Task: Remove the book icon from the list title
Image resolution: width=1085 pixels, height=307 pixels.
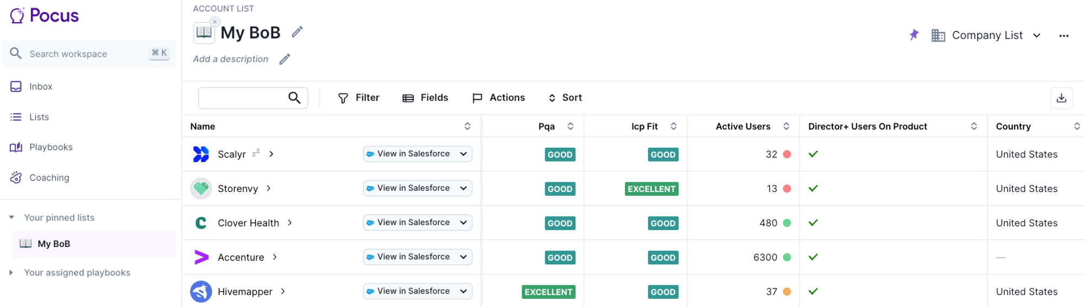Action: (215, 22)
